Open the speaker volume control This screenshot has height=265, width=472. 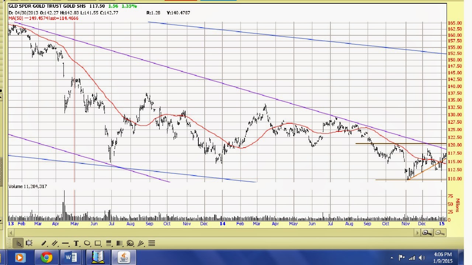click(x=422, y=258)
